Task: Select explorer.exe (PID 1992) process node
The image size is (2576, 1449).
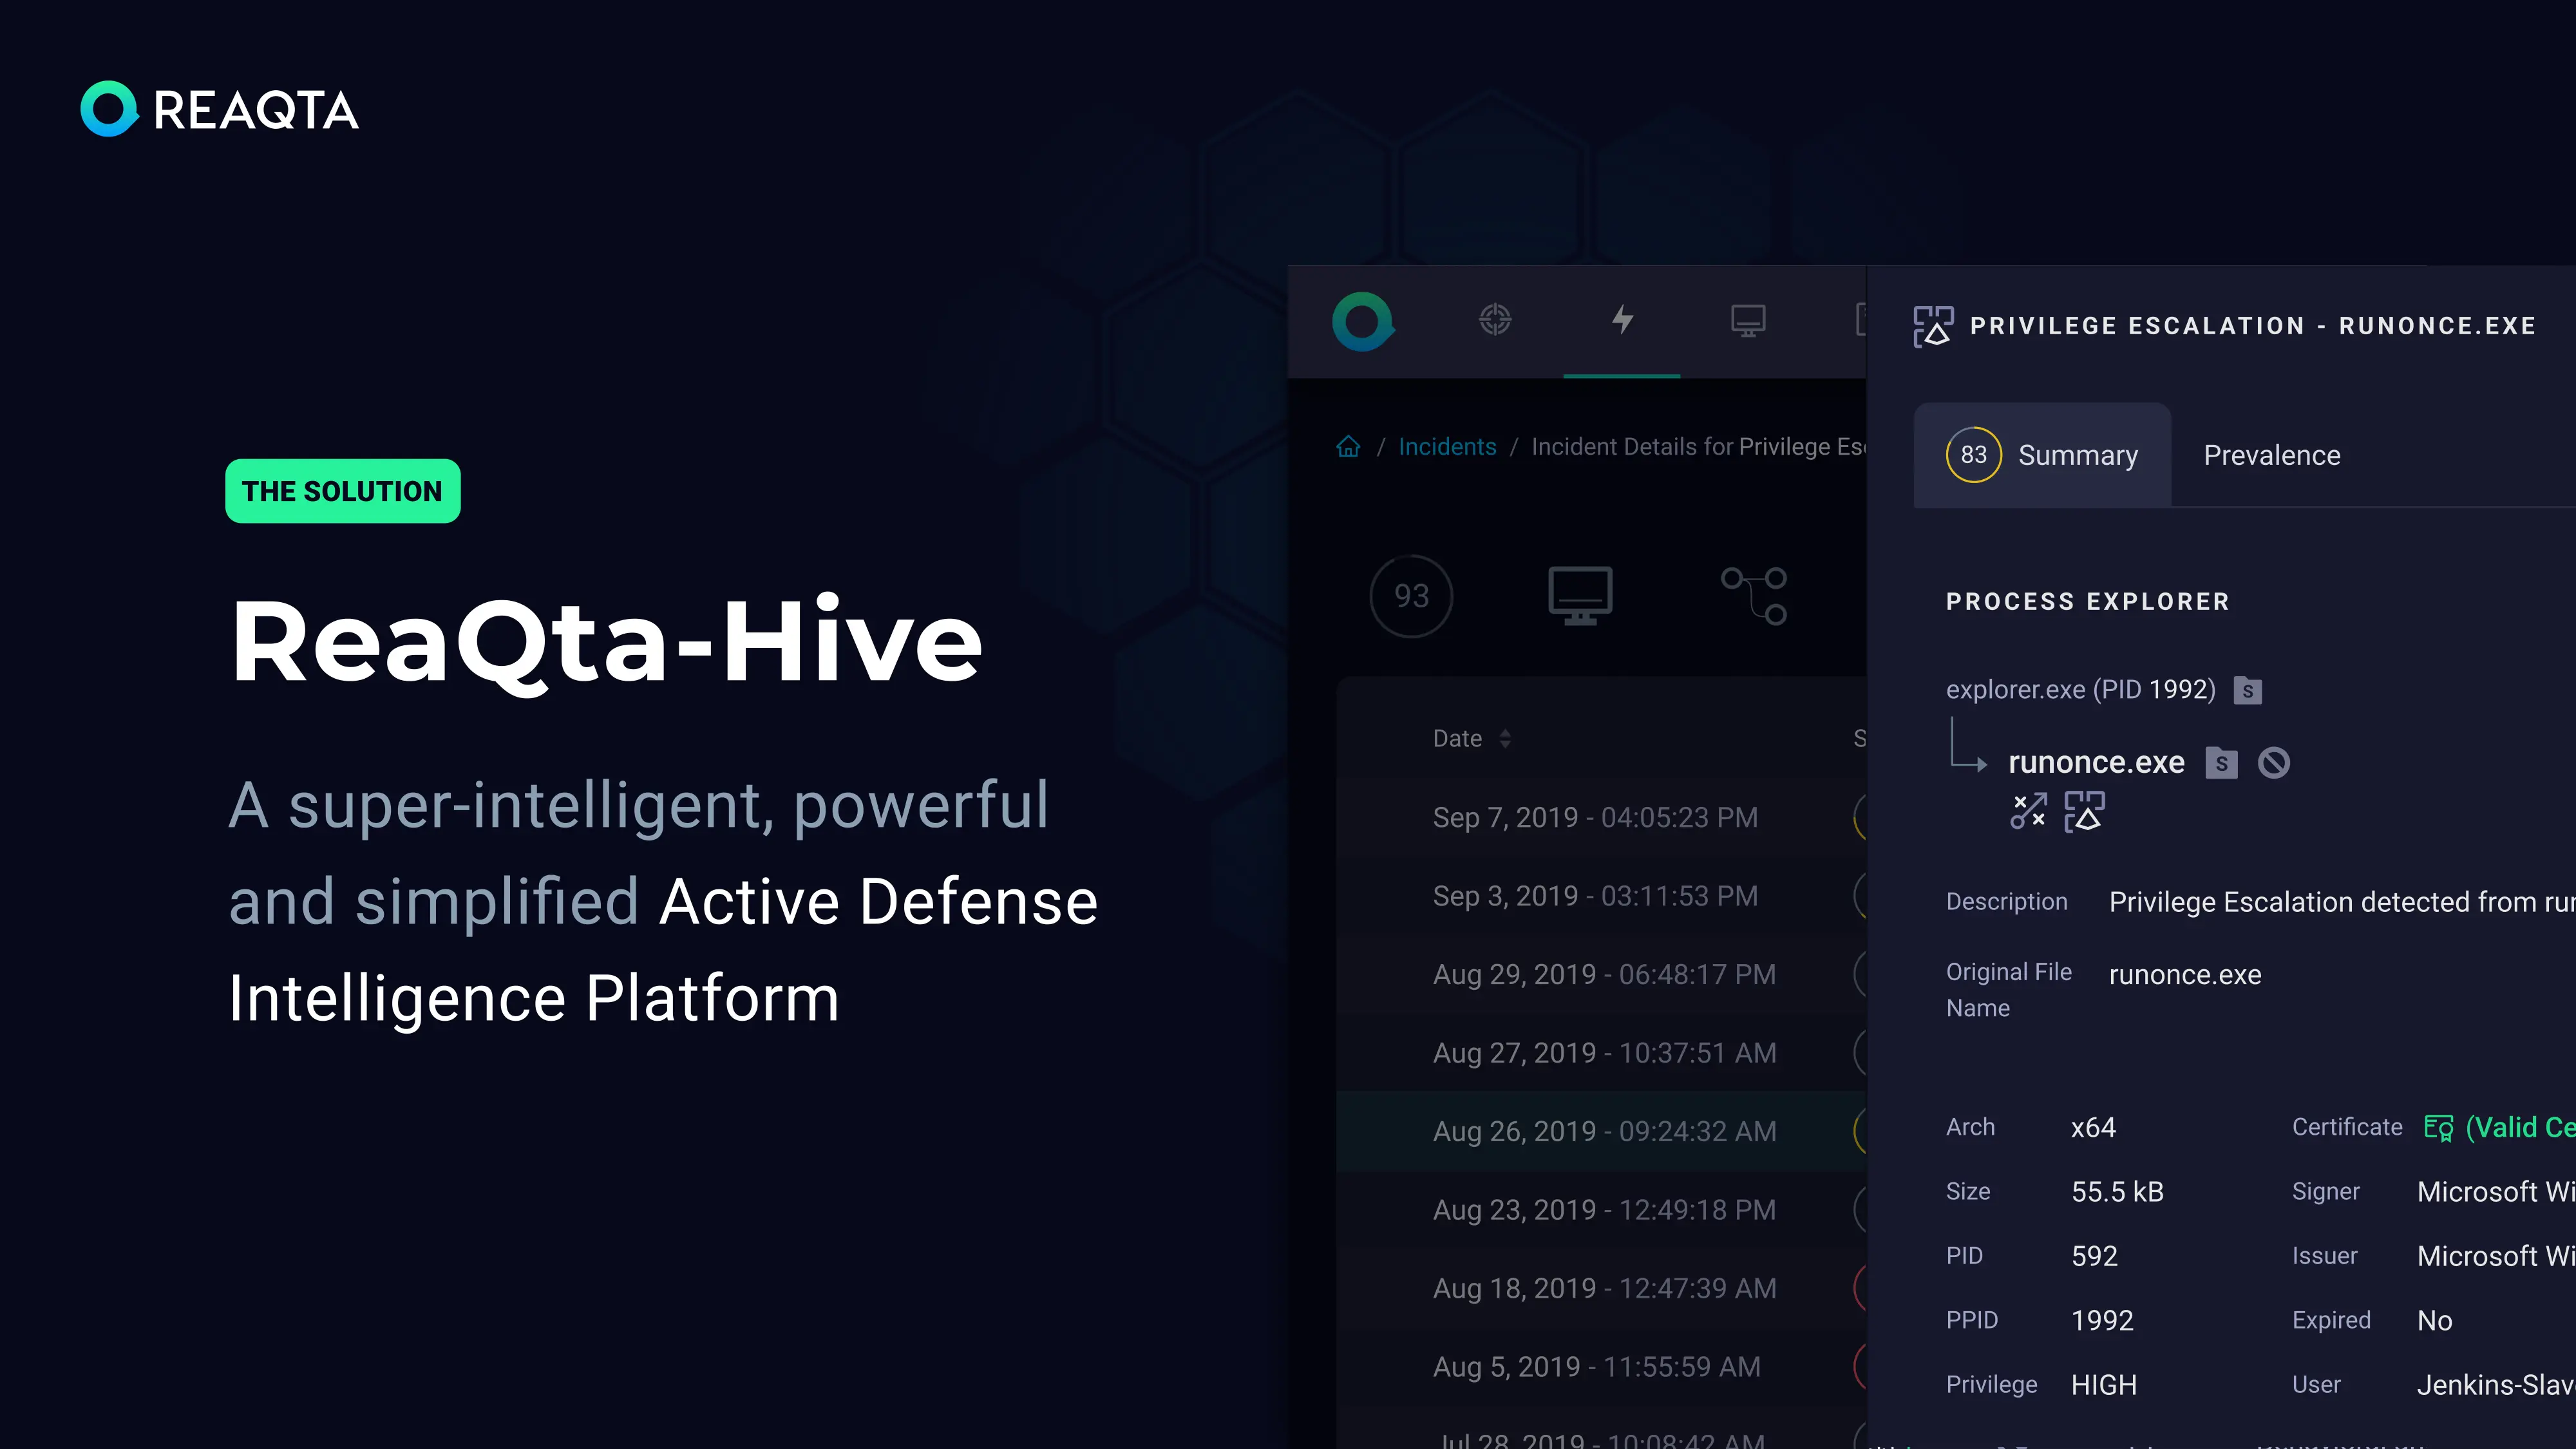Action: pos(2080,690)
